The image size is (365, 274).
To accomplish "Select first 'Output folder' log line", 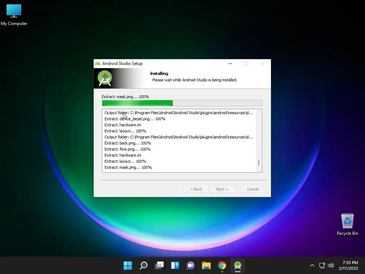I will pyautogui.click(x=179, y=113).
